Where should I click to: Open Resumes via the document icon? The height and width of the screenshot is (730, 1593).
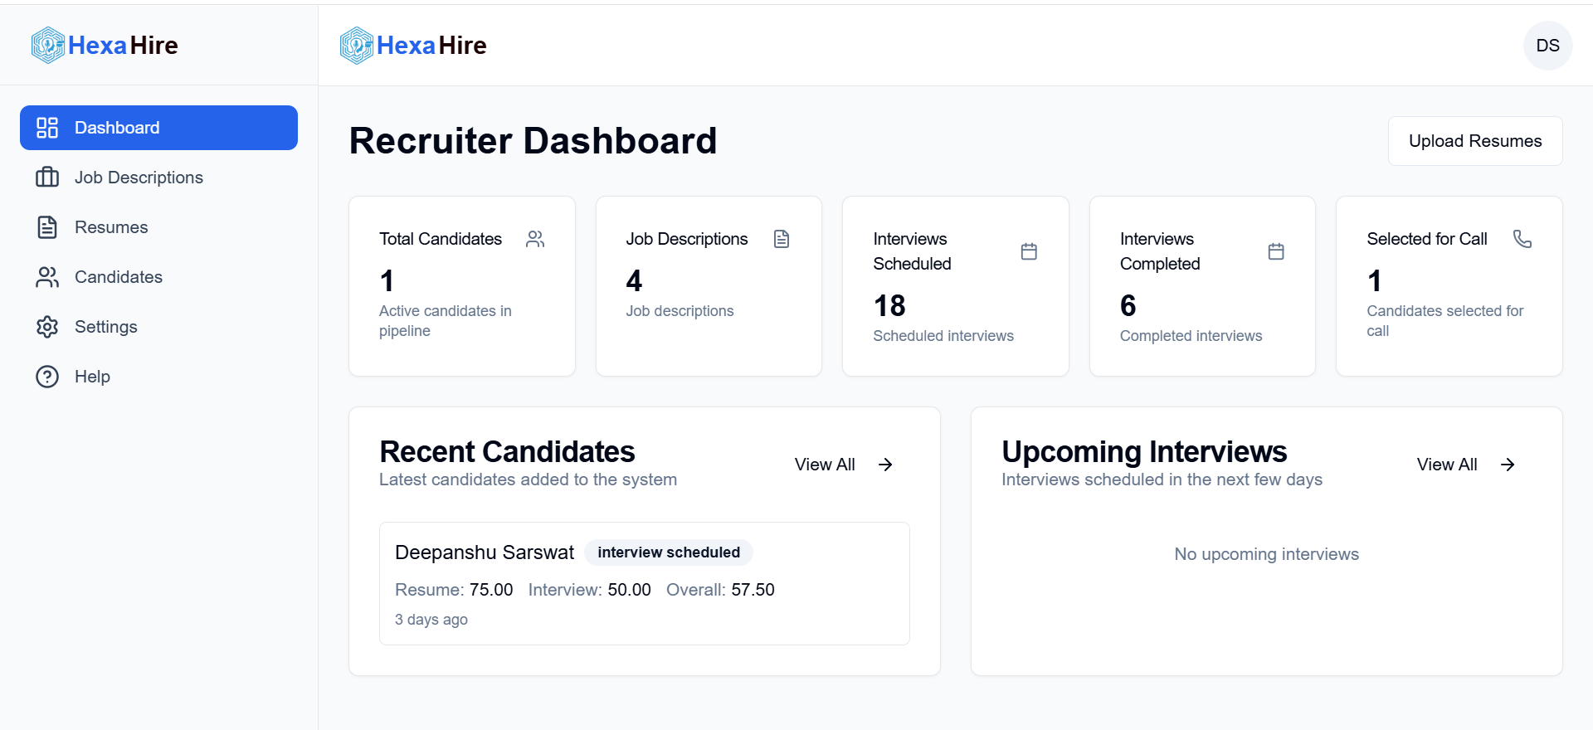46,226
